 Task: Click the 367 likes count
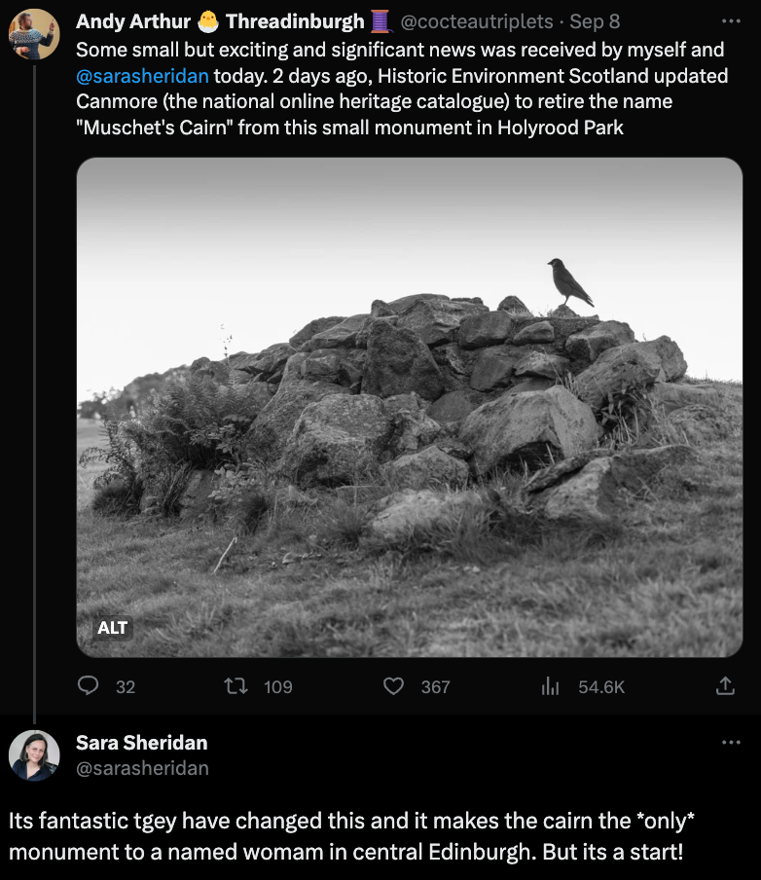(435, 686)
